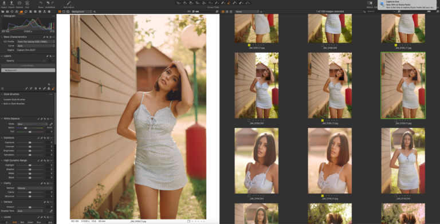Screen dimensions: 440x224
Task: Click the Reset adjustments icon
Action: [x=41, y=3]
